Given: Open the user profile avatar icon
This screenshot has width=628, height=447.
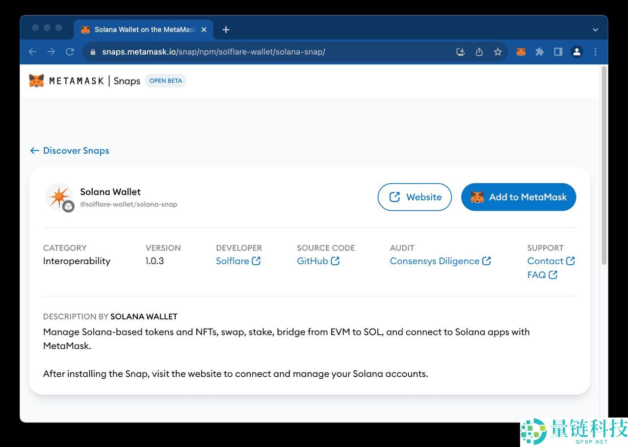Looking at the screenshot, I should point(576,52).
